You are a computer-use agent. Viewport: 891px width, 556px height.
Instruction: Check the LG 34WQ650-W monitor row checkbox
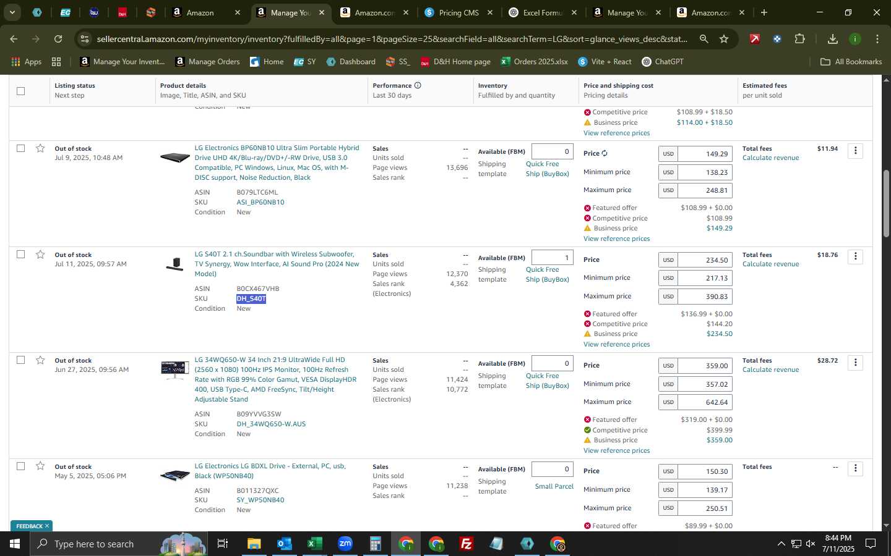coord(20,360)
